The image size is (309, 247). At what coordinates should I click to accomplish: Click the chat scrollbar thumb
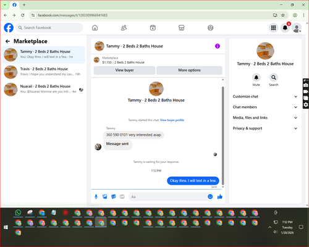point(222,136)
